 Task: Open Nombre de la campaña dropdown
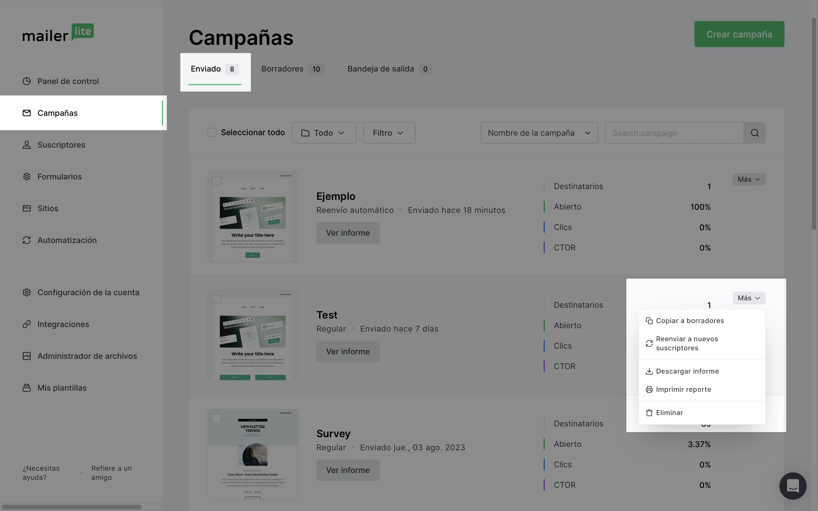coord(539,133)
